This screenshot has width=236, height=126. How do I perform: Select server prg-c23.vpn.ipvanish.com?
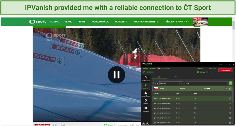(192, 108)
